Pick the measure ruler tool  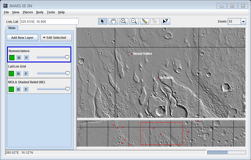144,21
